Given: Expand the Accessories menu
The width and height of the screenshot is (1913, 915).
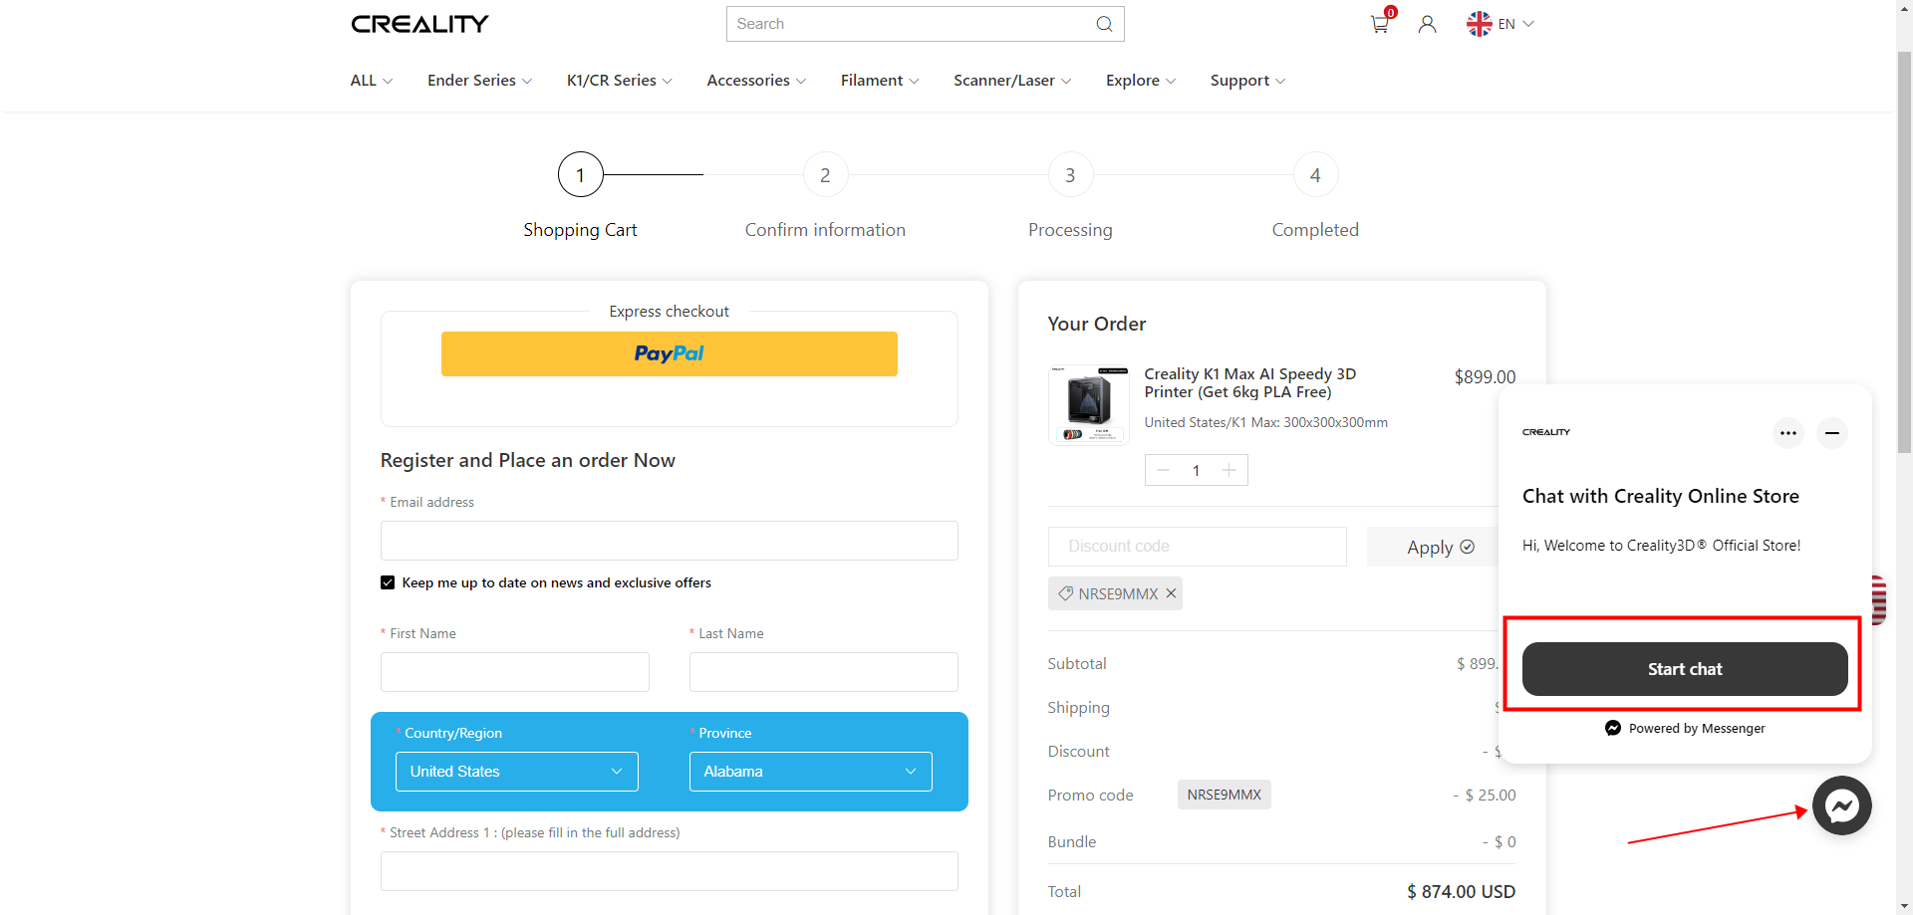Looking at the screenshot, I should click(x=756, y=81).
